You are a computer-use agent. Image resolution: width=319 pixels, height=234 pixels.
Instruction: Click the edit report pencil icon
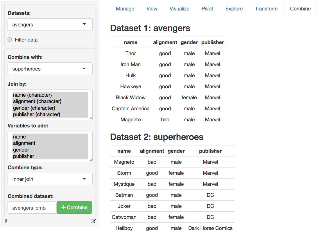tap(93, 221)
